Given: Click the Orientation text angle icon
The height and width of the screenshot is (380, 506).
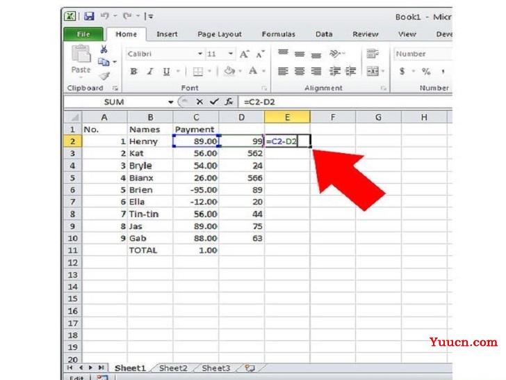Looking at the screenshot, I should coord(336,54).
